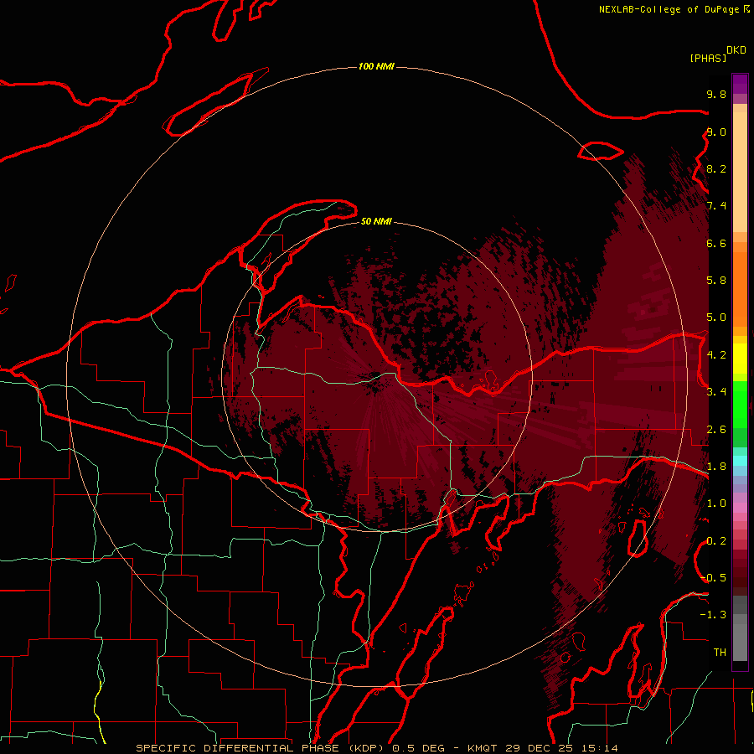The image size is (754, 754).
Task: Select the 3.4 value on color scale
Action: pyautogui.click(x=716, y=392)
